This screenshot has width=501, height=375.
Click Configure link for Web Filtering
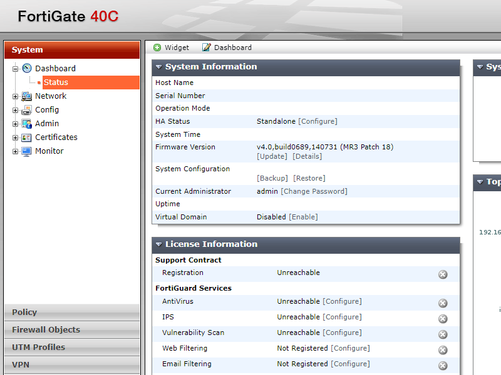point(351,348)
